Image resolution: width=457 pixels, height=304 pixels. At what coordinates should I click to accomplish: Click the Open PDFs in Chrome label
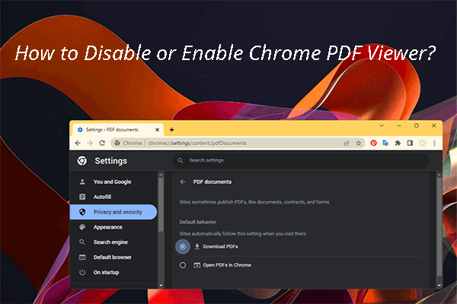tap(227, 265)
